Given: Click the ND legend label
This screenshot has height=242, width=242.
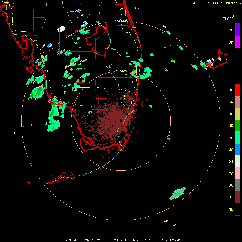Looking at the screenshot, I should [x=231, y=209].
